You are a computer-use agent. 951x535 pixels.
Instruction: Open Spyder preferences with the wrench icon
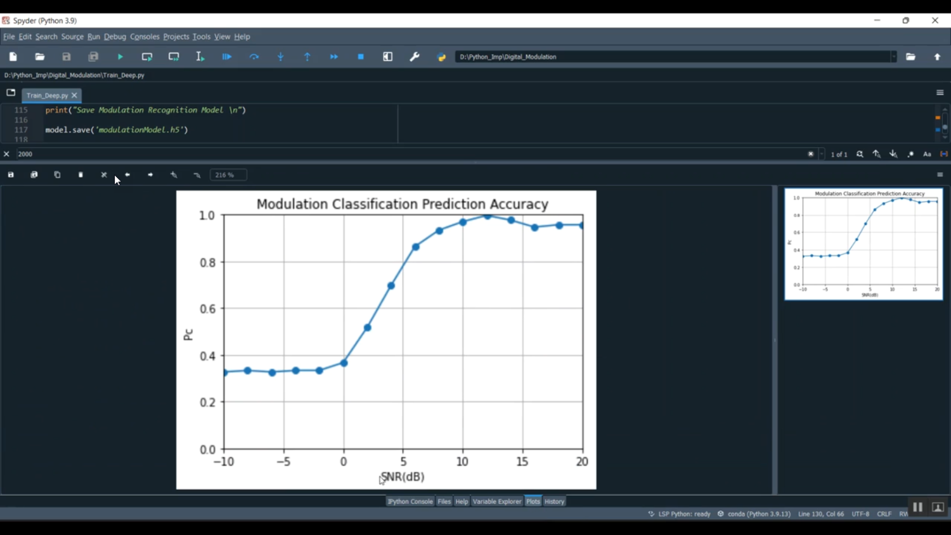coord(414,56)
